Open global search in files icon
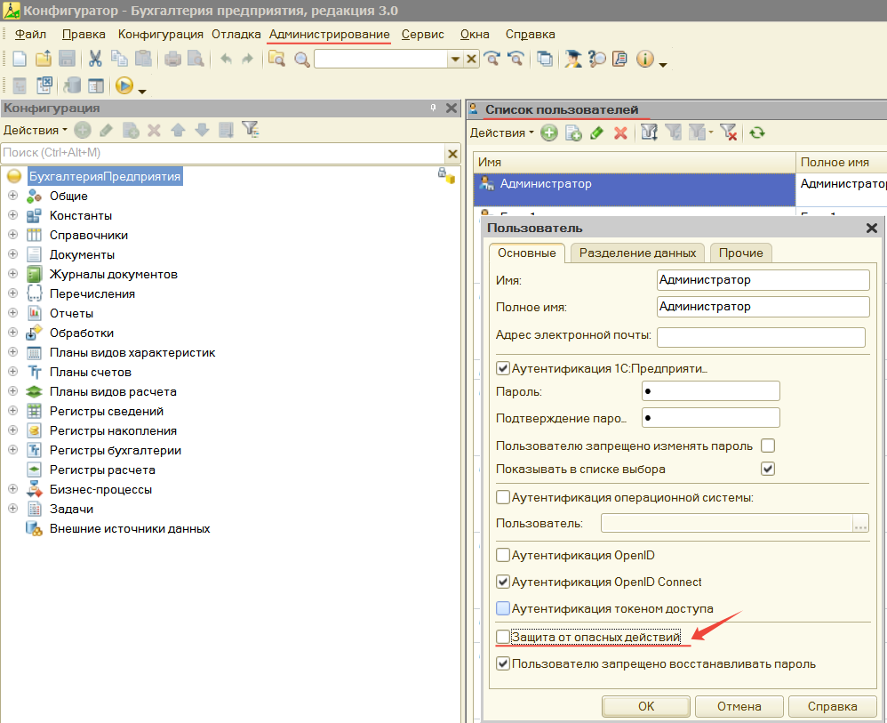 tap(276, 59)
